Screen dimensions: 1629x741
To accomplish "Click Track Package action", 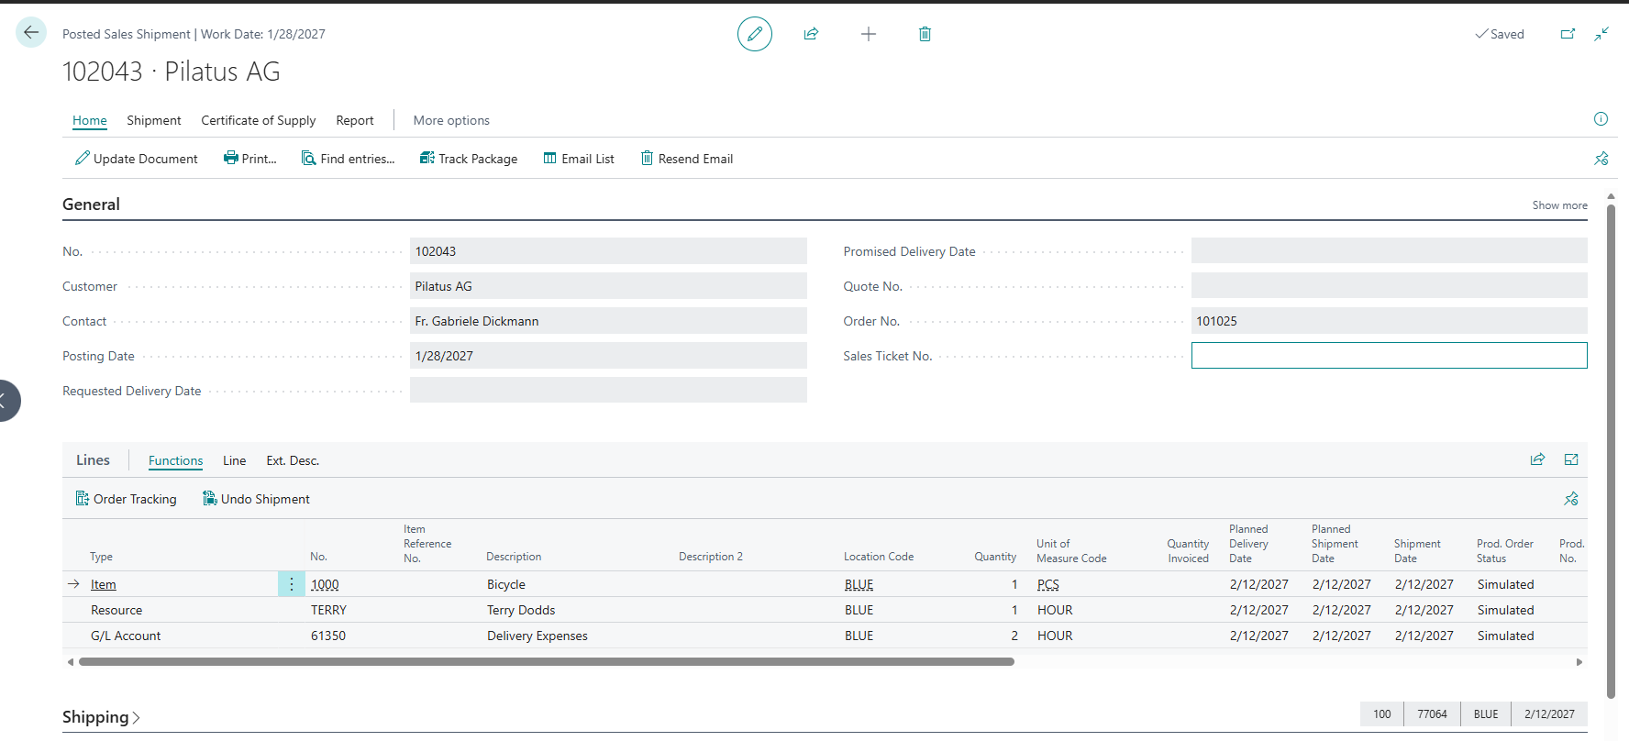I will 469,159.
